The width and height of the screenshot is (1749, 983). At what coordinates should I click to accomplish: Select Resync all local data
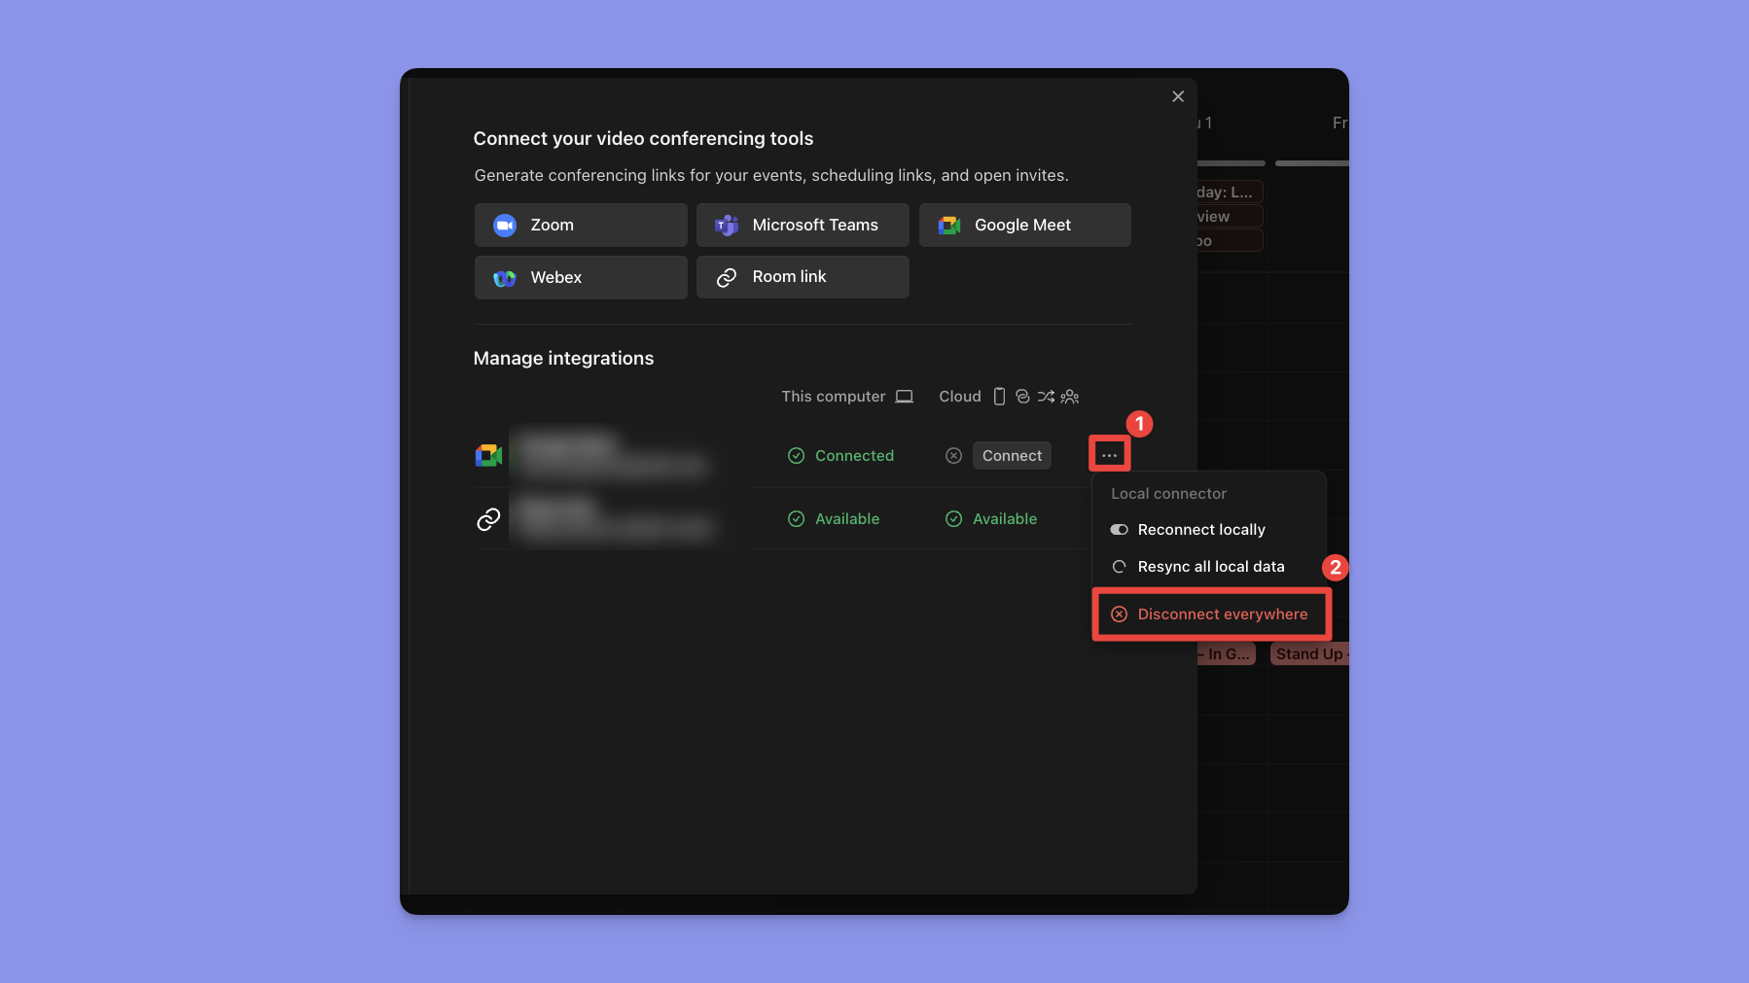tap(1209, 567)
